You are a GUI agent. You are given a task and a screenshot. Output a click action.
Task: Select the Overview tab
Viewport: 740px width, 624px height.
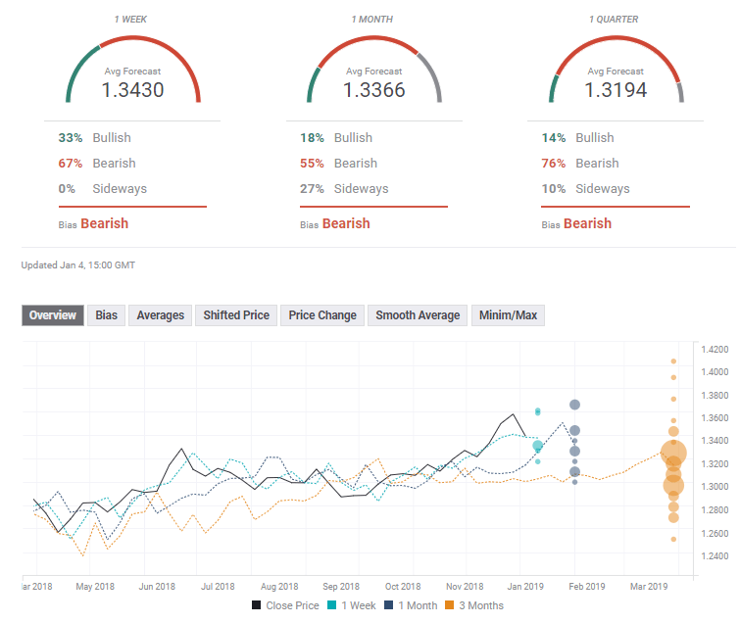[x=53, y=315]
